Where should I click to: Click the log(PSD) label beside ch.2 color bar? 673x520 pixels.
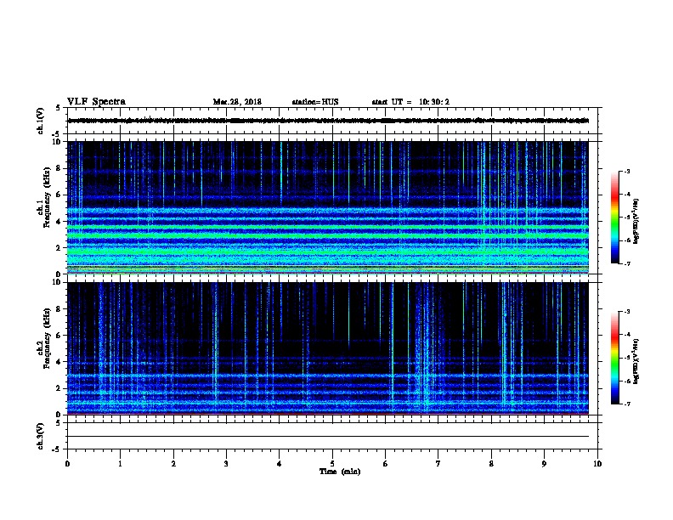pos(636,361)
